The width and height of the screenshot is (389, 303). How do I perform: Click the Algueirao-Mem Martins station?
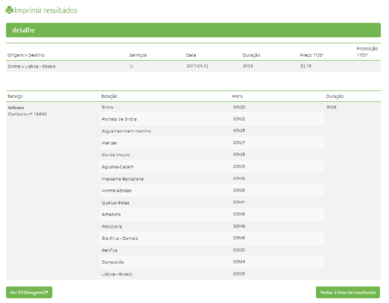point(126,131)
